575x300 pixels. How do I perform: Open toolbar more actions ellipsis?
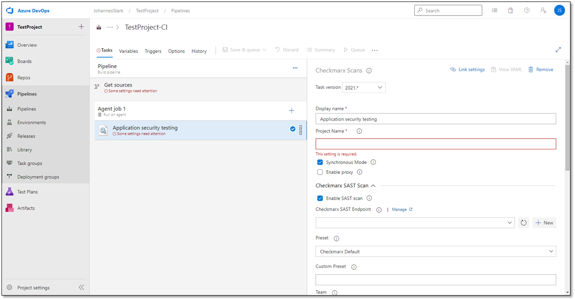375,50
